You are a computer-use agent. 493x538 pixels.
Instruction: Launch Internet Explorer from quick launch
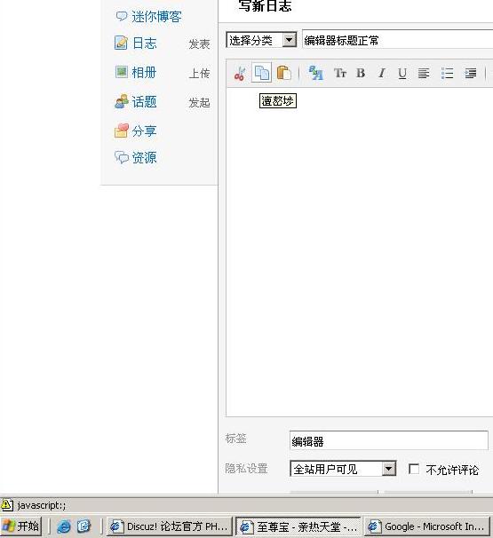point(64,526)
